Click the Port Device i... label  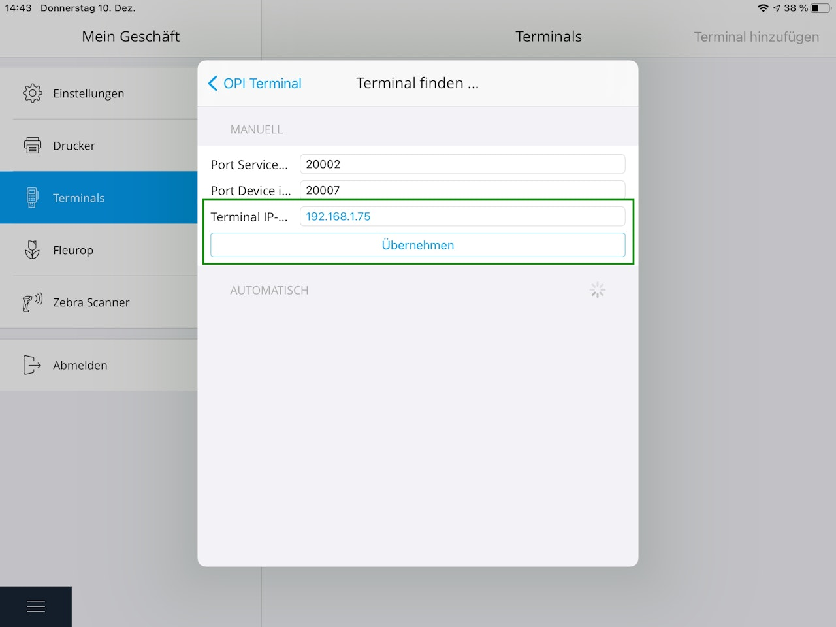(251, 191)
